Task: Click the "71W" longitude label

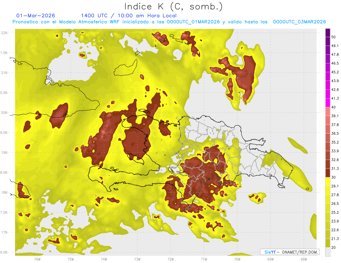Action: (x=204, y=259)
